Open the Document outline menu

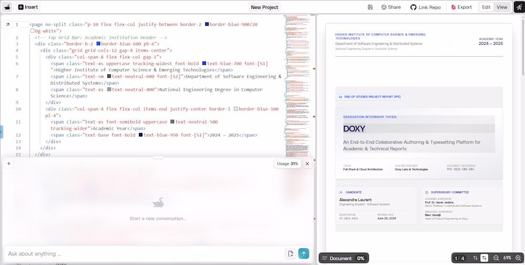337,258
